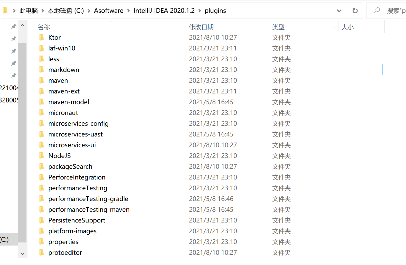Click the search magnifier icon
This screenshot has width=406, height=265.
(x=377, y=10)
